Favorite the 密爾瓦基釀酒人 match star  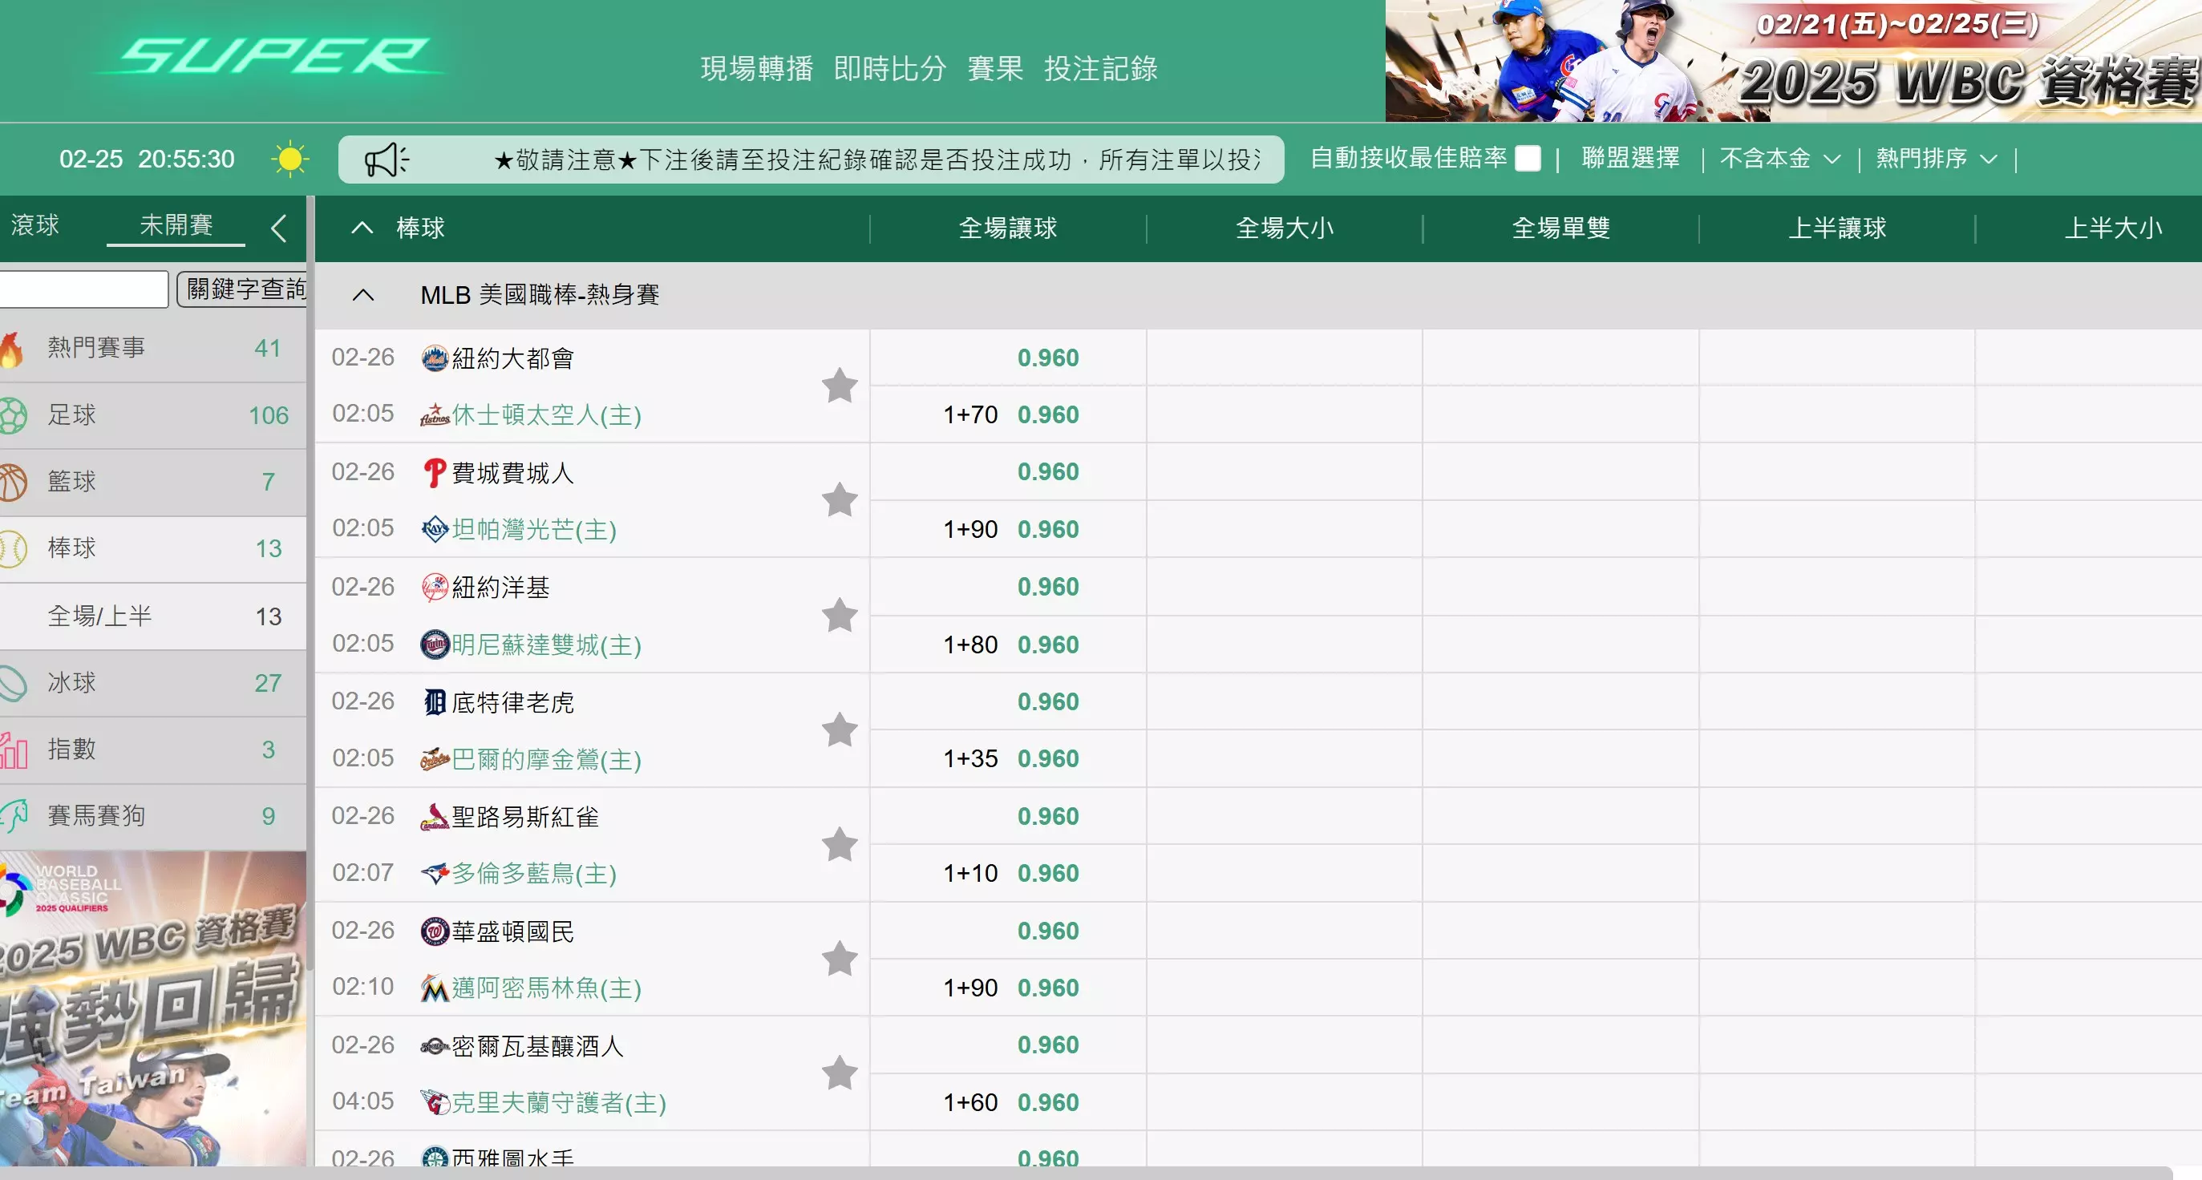coord(840,1073)
